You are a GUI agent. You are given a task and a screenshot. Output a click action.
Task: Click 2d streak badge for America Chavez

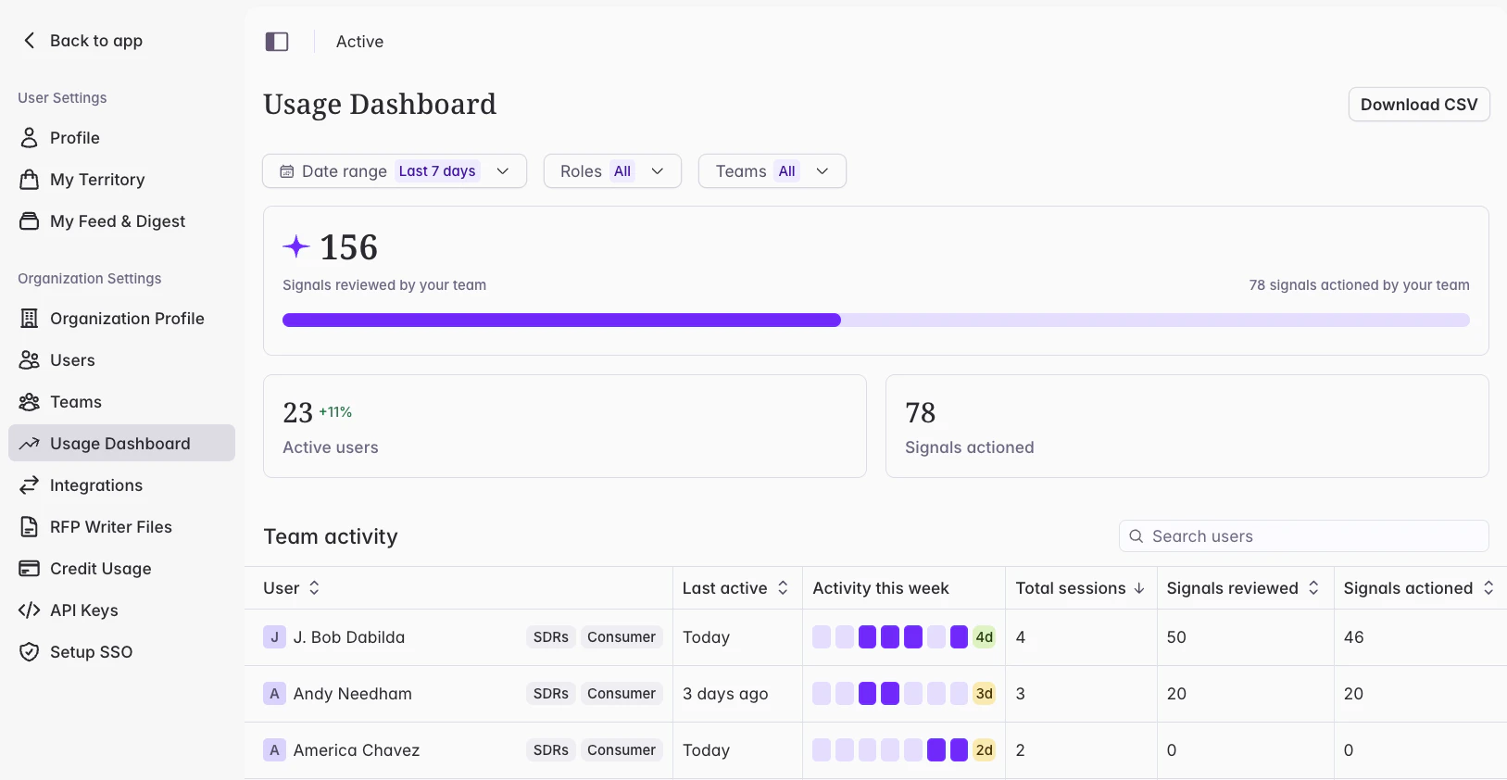point(984,750)
